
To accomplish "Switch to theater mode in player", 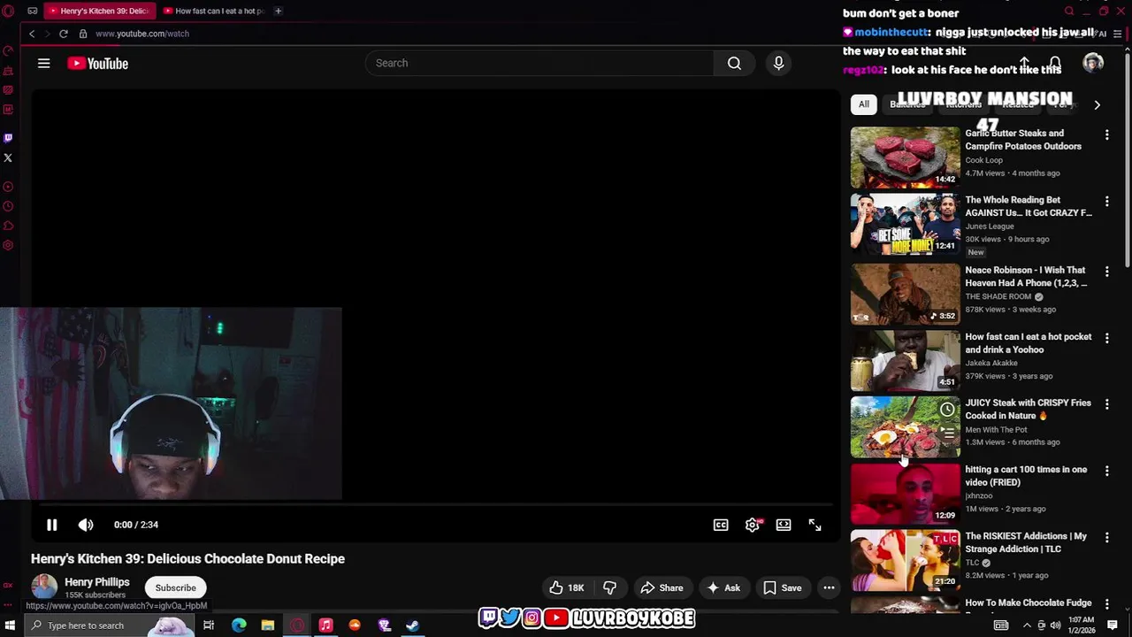I will (x=784, y=525).
